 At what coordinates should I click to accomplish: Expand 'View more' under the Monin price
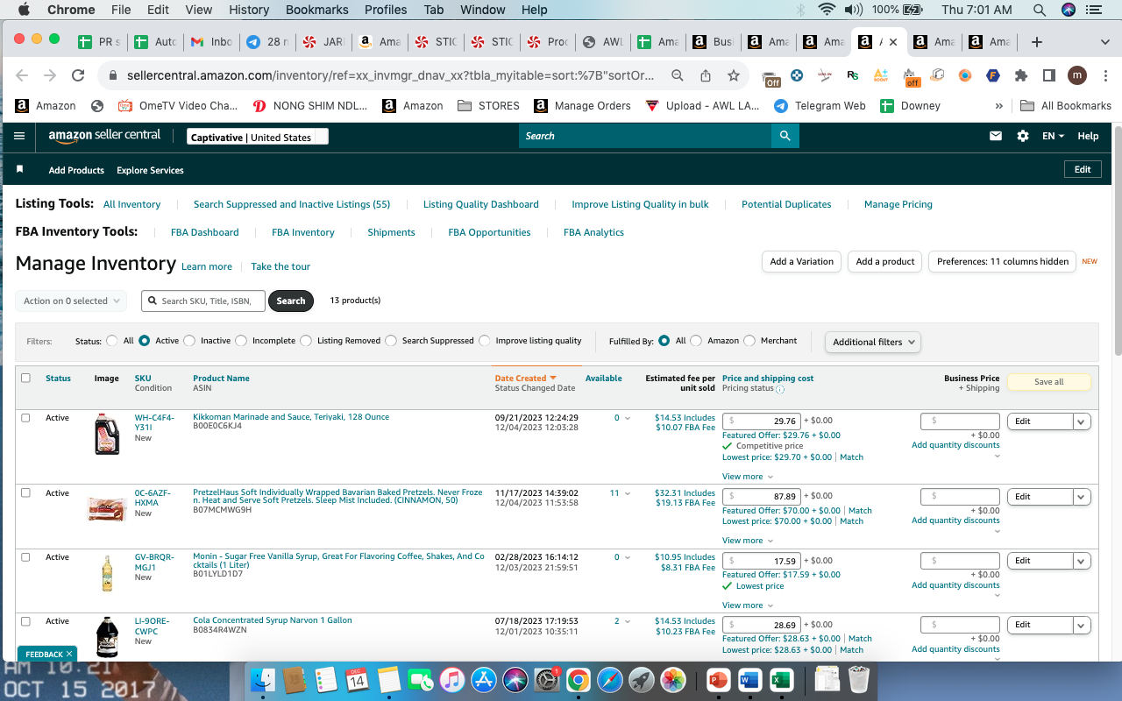coord(748,605)
